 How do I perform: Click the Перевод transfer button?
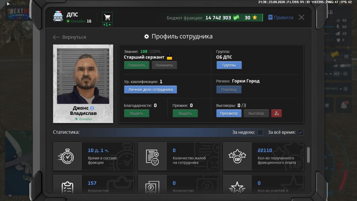tap(229, 90)
